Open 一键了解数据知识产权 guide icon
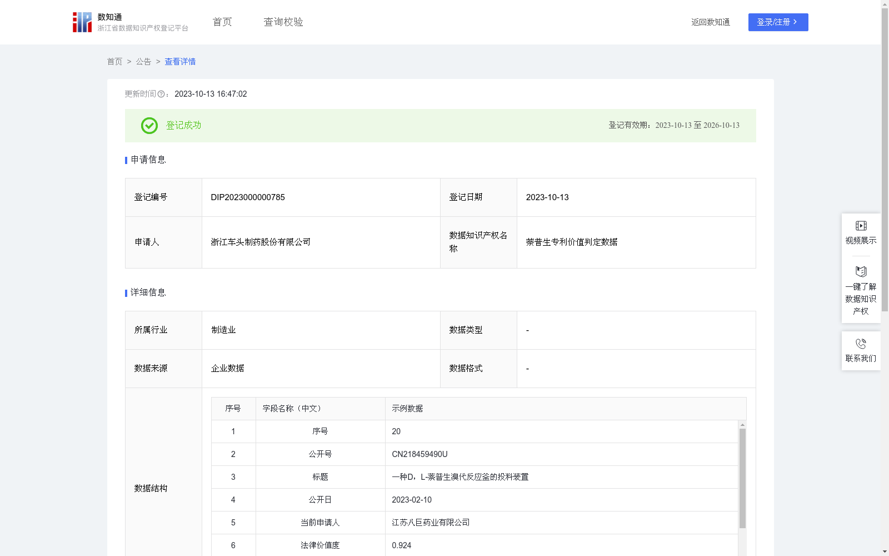The width and height of the screenshot is (889, 556). point(861,271)
